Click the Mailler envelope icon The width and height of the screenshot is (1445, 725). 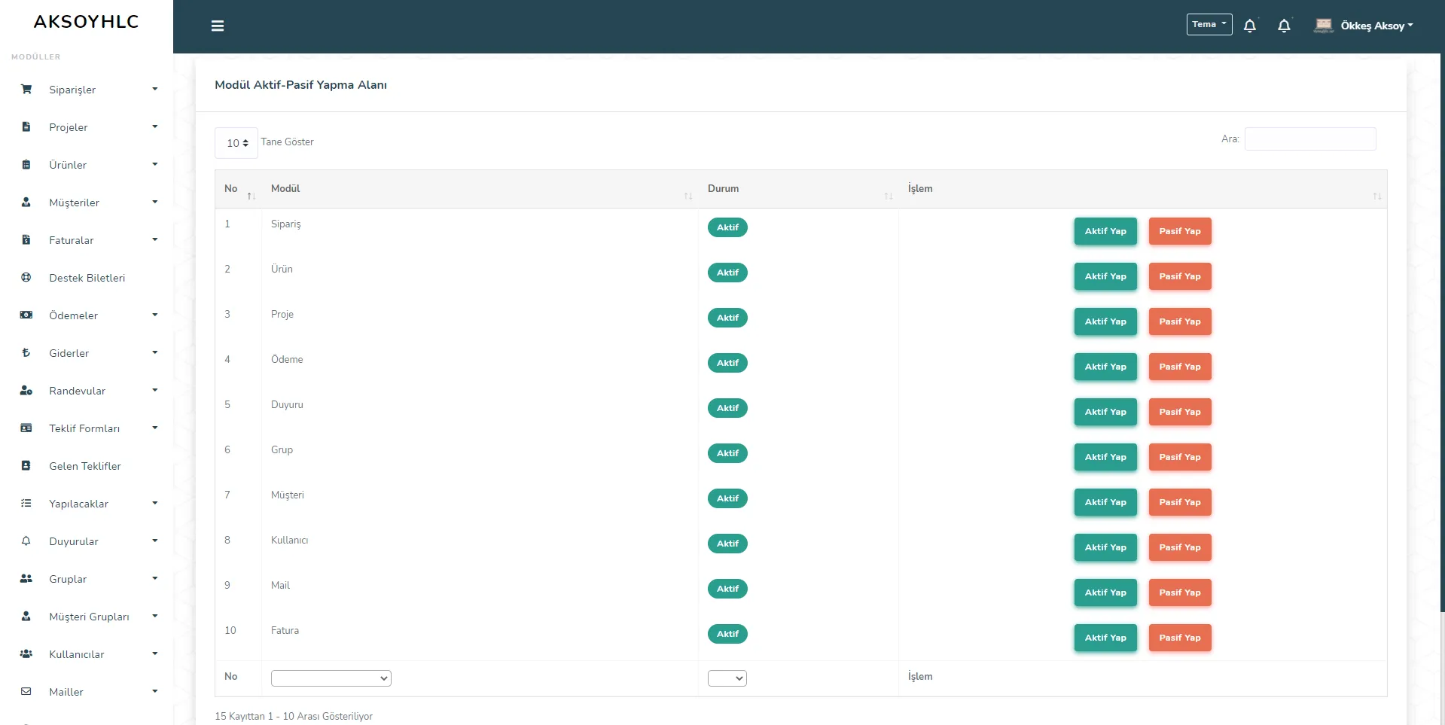[26, 692]
